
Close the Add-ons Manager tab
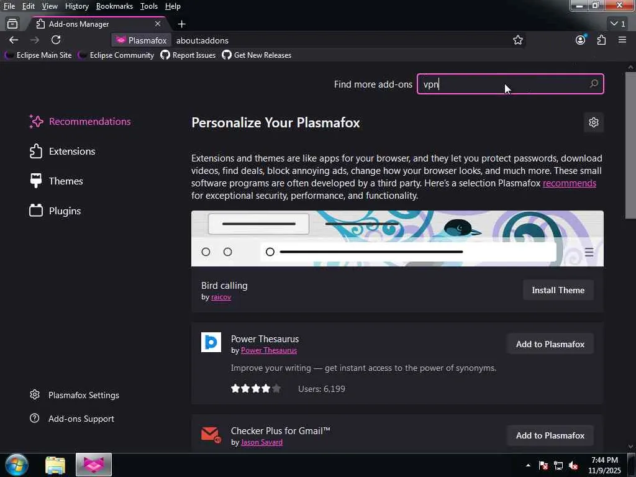coord(157,24)
